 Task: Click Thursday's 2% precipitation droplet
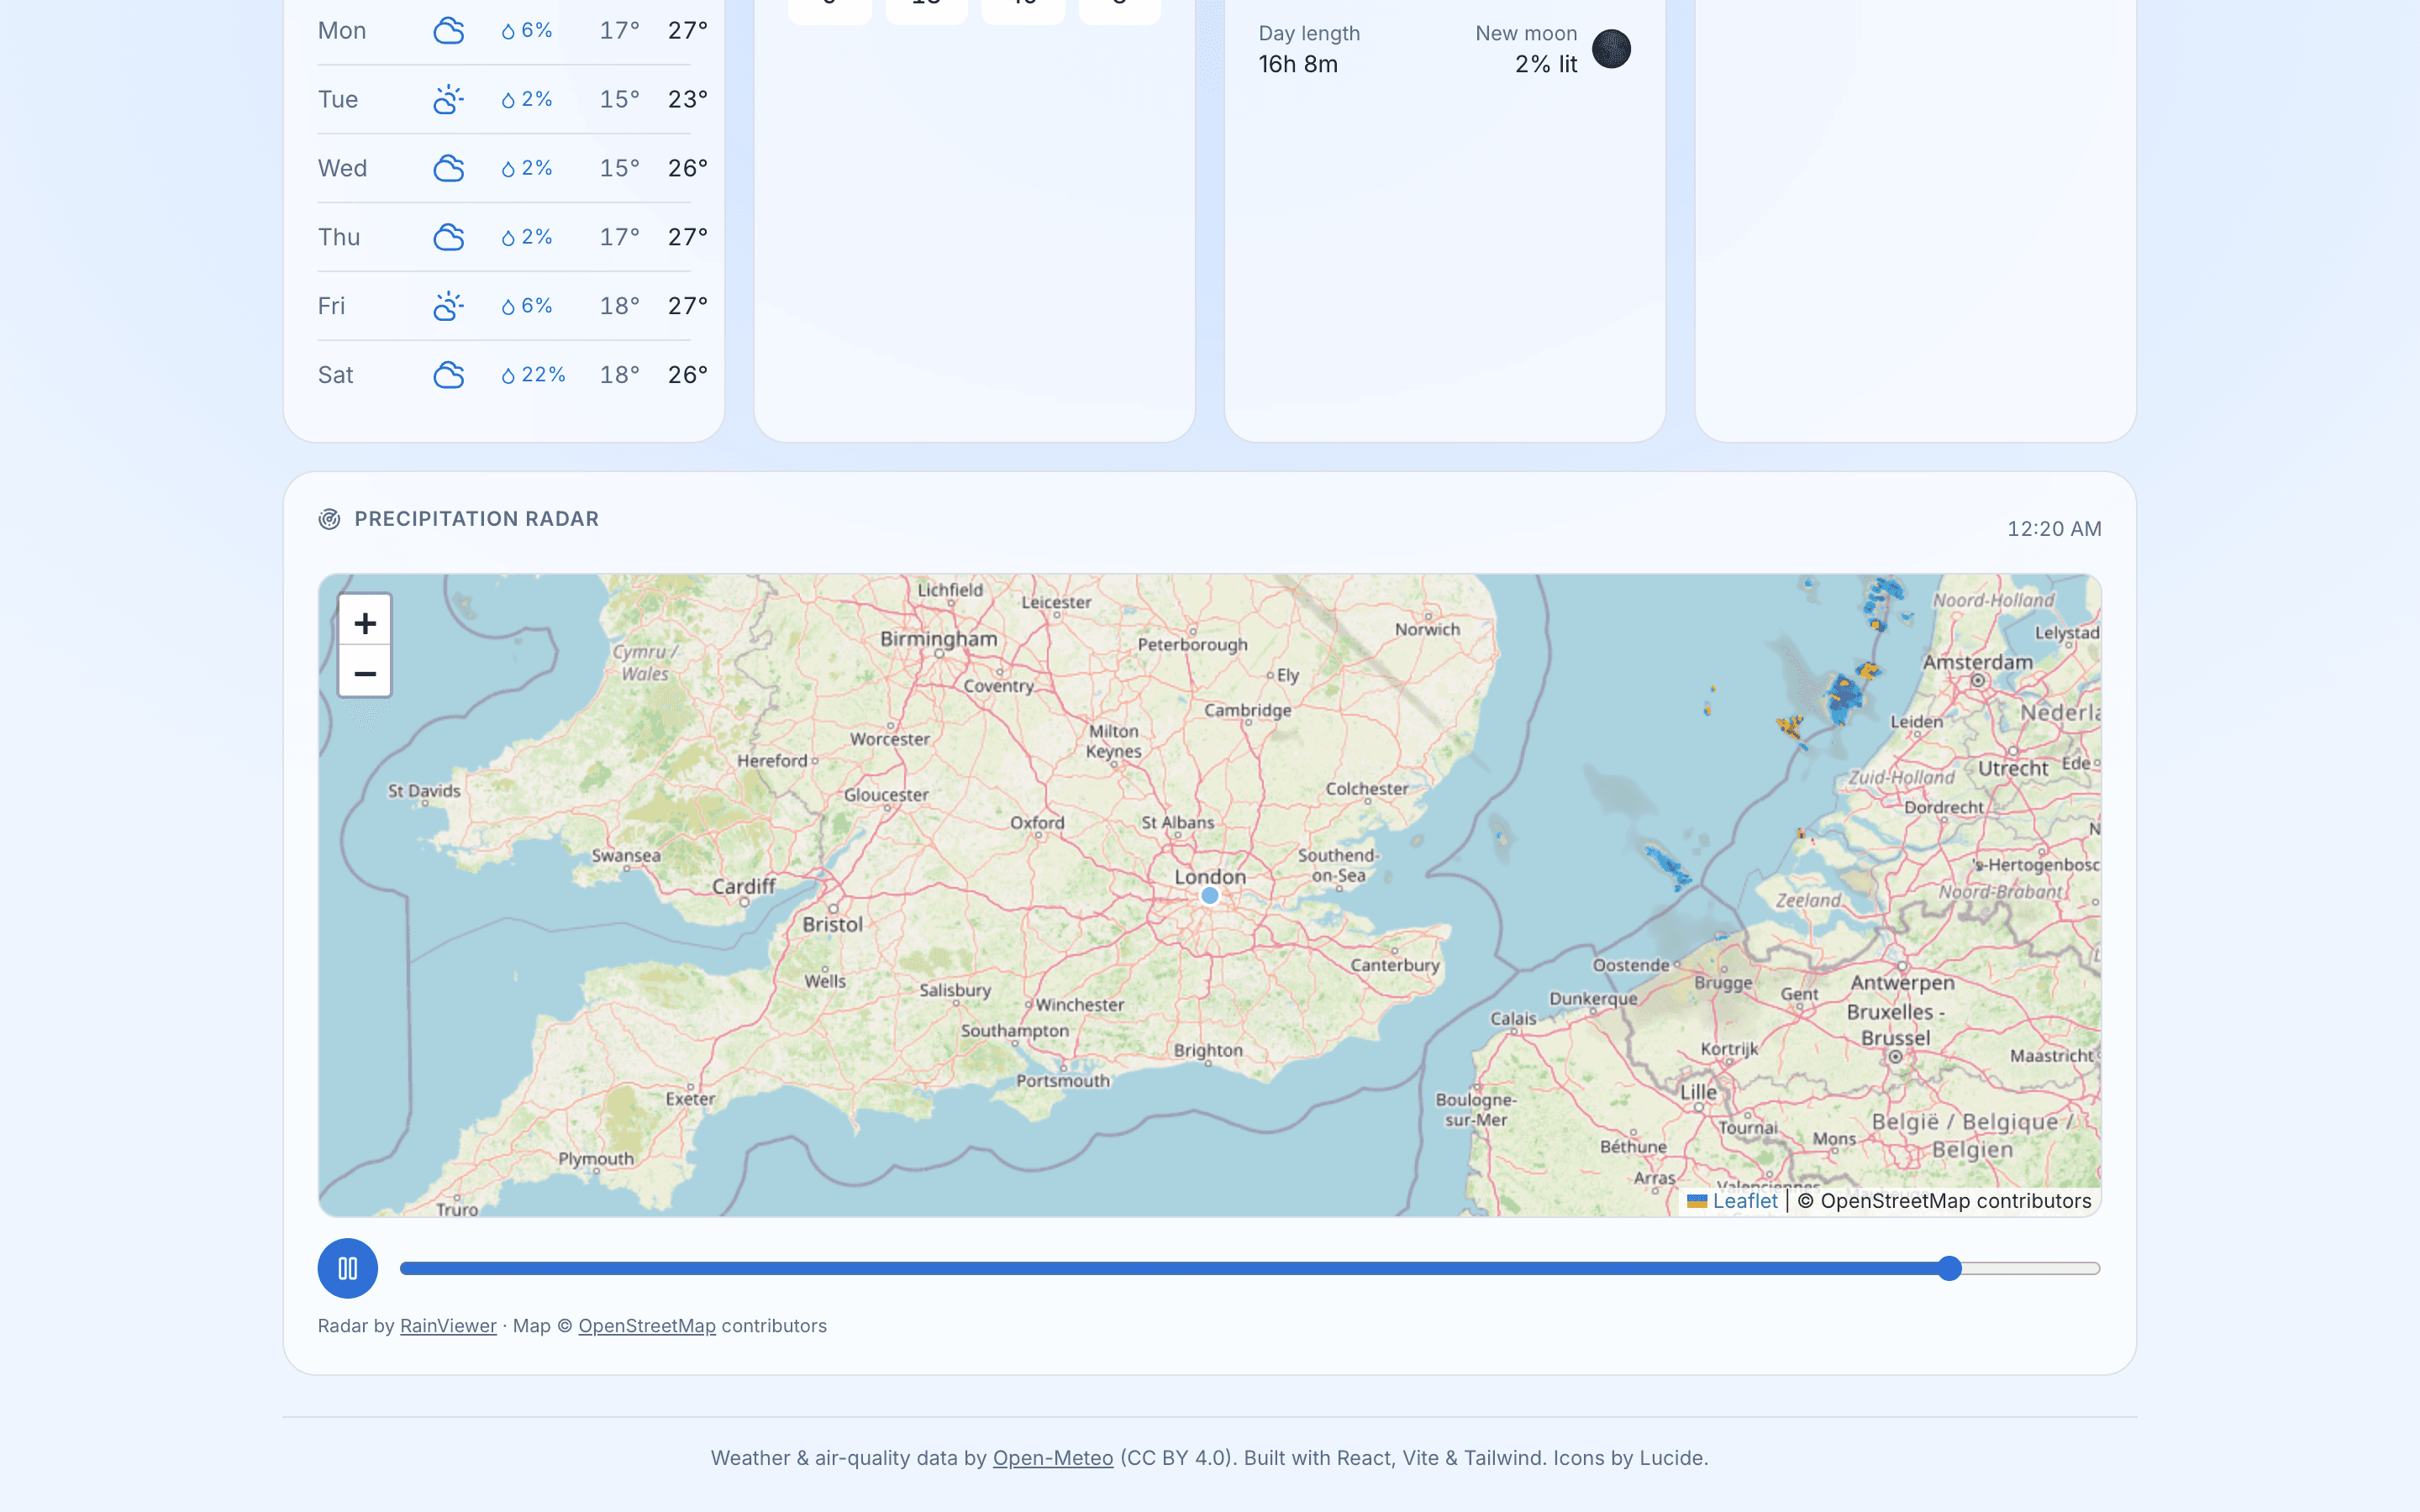[508, 237]
